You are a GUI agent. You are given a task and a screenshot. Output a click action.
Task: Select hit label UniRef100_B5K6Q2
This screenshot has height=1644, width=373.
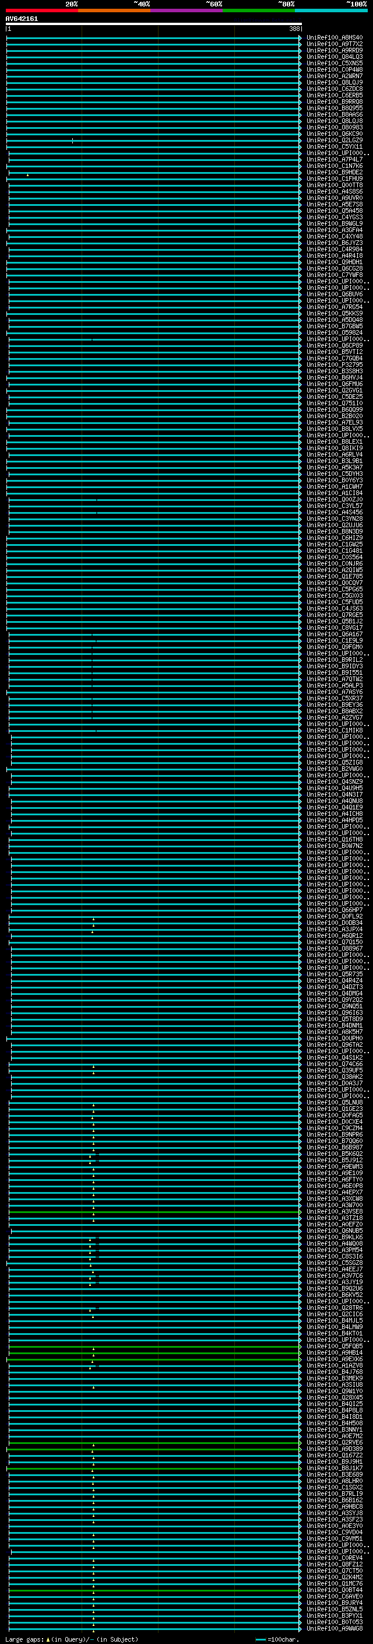[335, 1154]
